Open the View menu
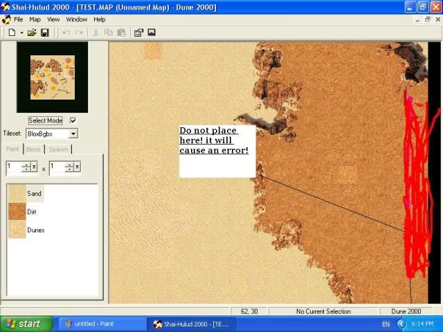 pos(53,19)
